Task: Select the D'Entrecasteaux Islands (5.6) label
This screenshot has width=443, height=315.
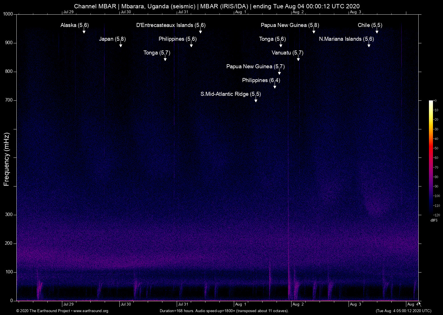Action: pos(171,25)
